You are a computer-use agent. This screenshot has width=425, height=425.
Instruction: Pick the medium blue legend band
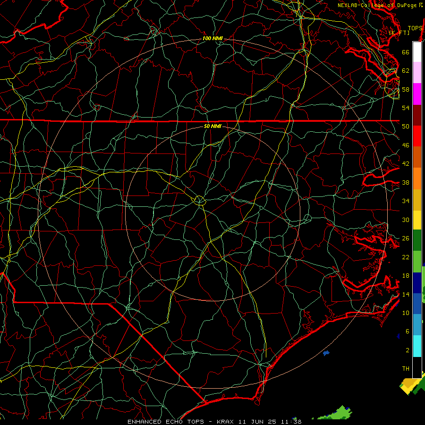coord(417,304)
